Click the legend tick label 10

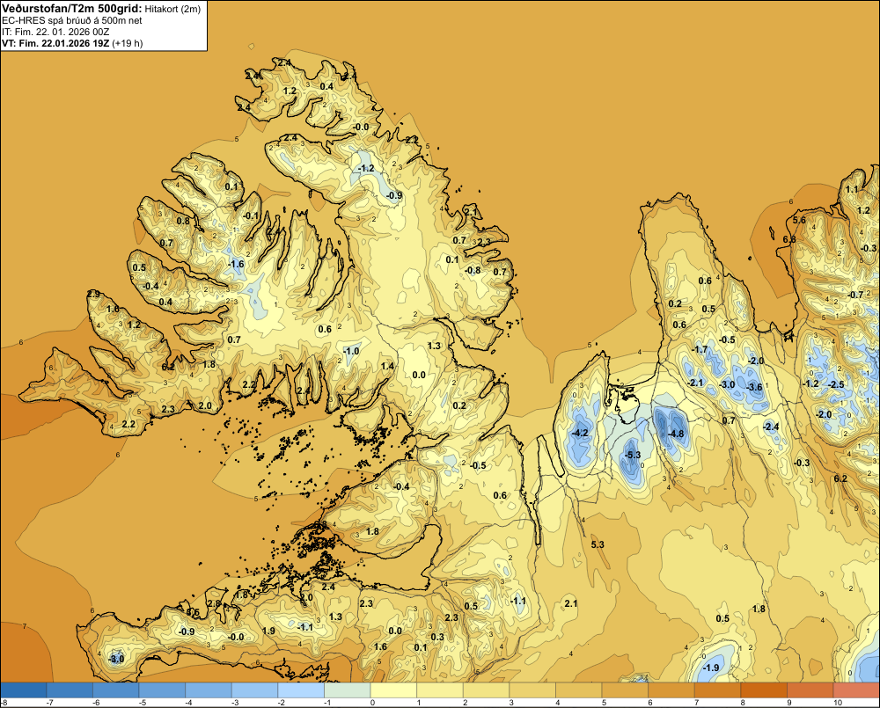tap(838, 703)
